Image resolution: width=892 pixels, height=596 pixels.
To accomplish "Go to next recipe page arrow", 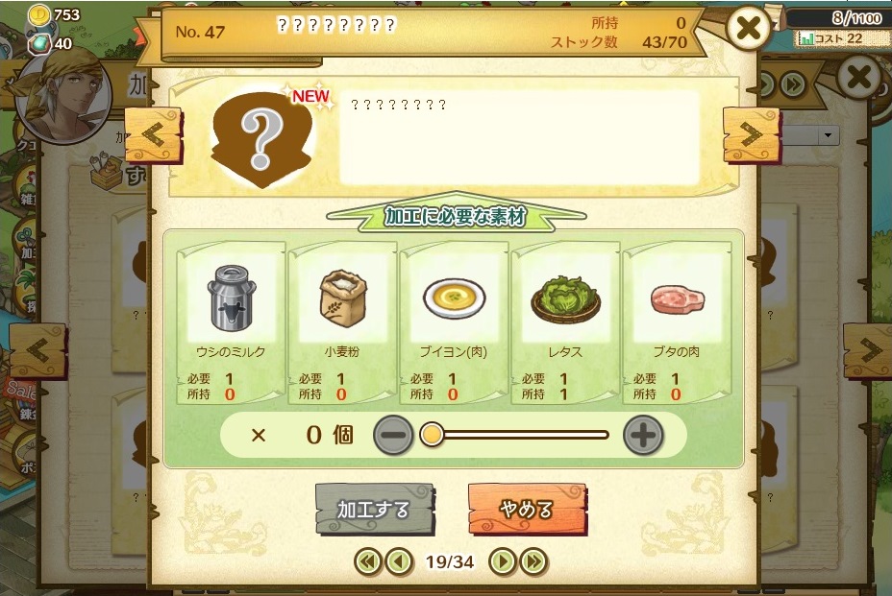I will point(503,561).
